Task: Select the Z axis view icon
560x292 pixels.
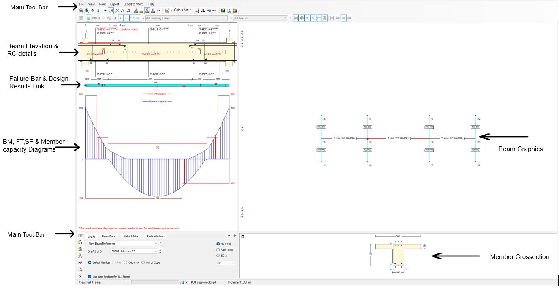Action: 128,11
